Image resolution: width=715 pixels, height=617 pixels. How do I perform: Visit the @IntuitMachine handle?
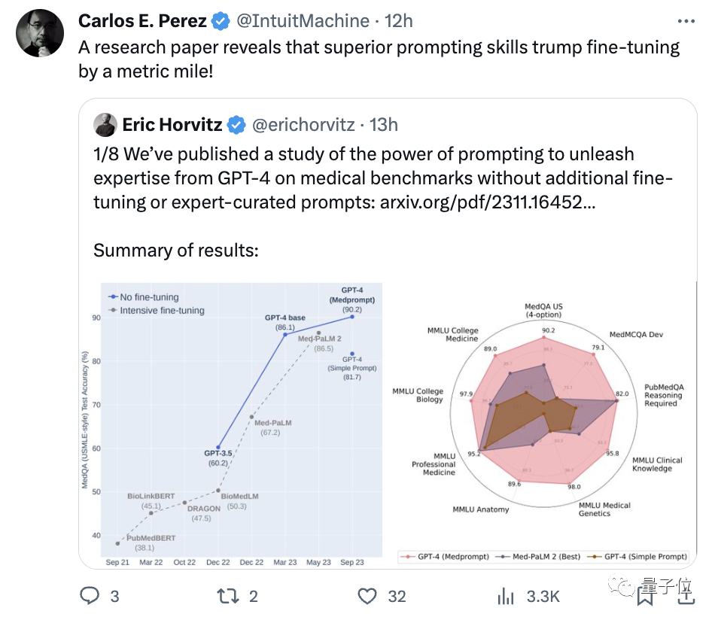click(303, 21)
